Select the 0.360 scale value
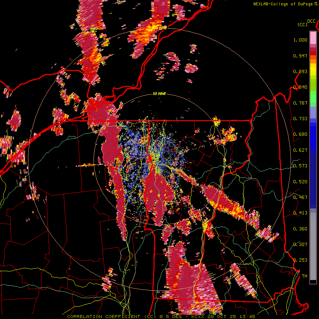319x319 pixels. pos(300,229)
